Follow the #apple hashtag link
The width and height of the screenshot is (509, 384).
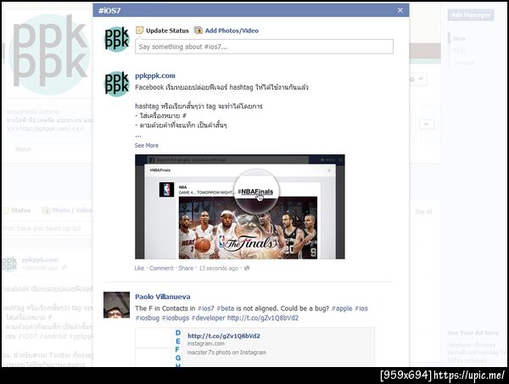pyautogui.click(x=342, y=309)
